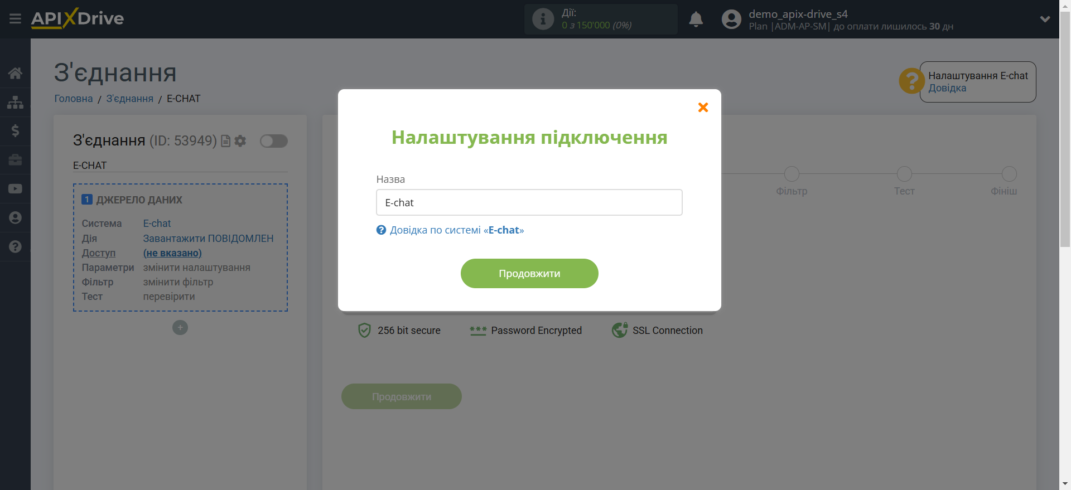Select the Фініш step marker

1009,174
